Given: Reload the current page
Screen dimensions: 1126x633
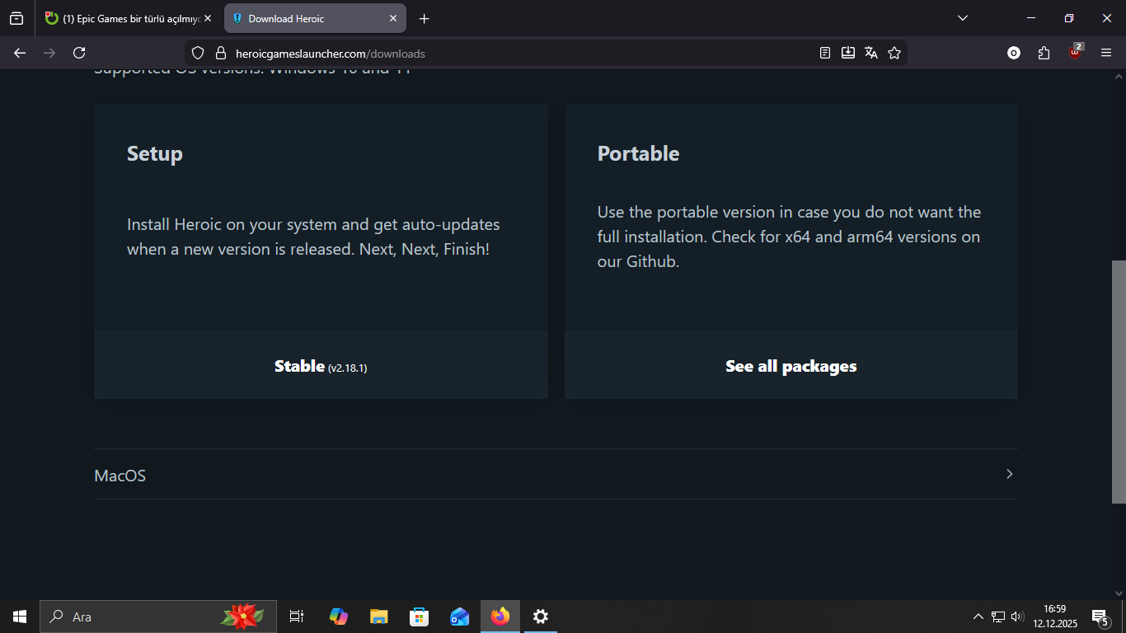Looking at the screenshot, I should click(79, 53).
